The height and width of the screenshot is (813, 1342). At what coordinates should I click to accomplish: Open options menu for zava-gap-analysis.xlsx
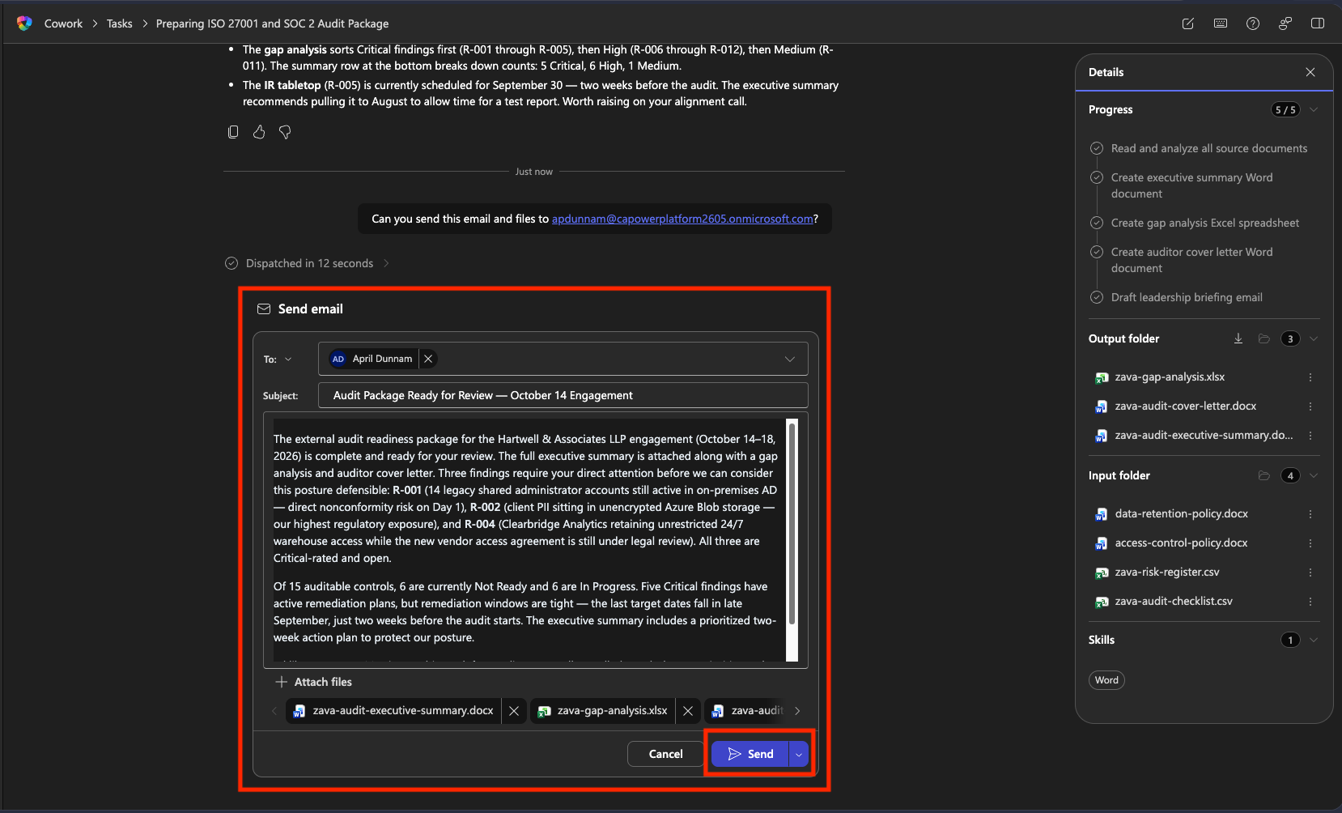point(1310,377)
